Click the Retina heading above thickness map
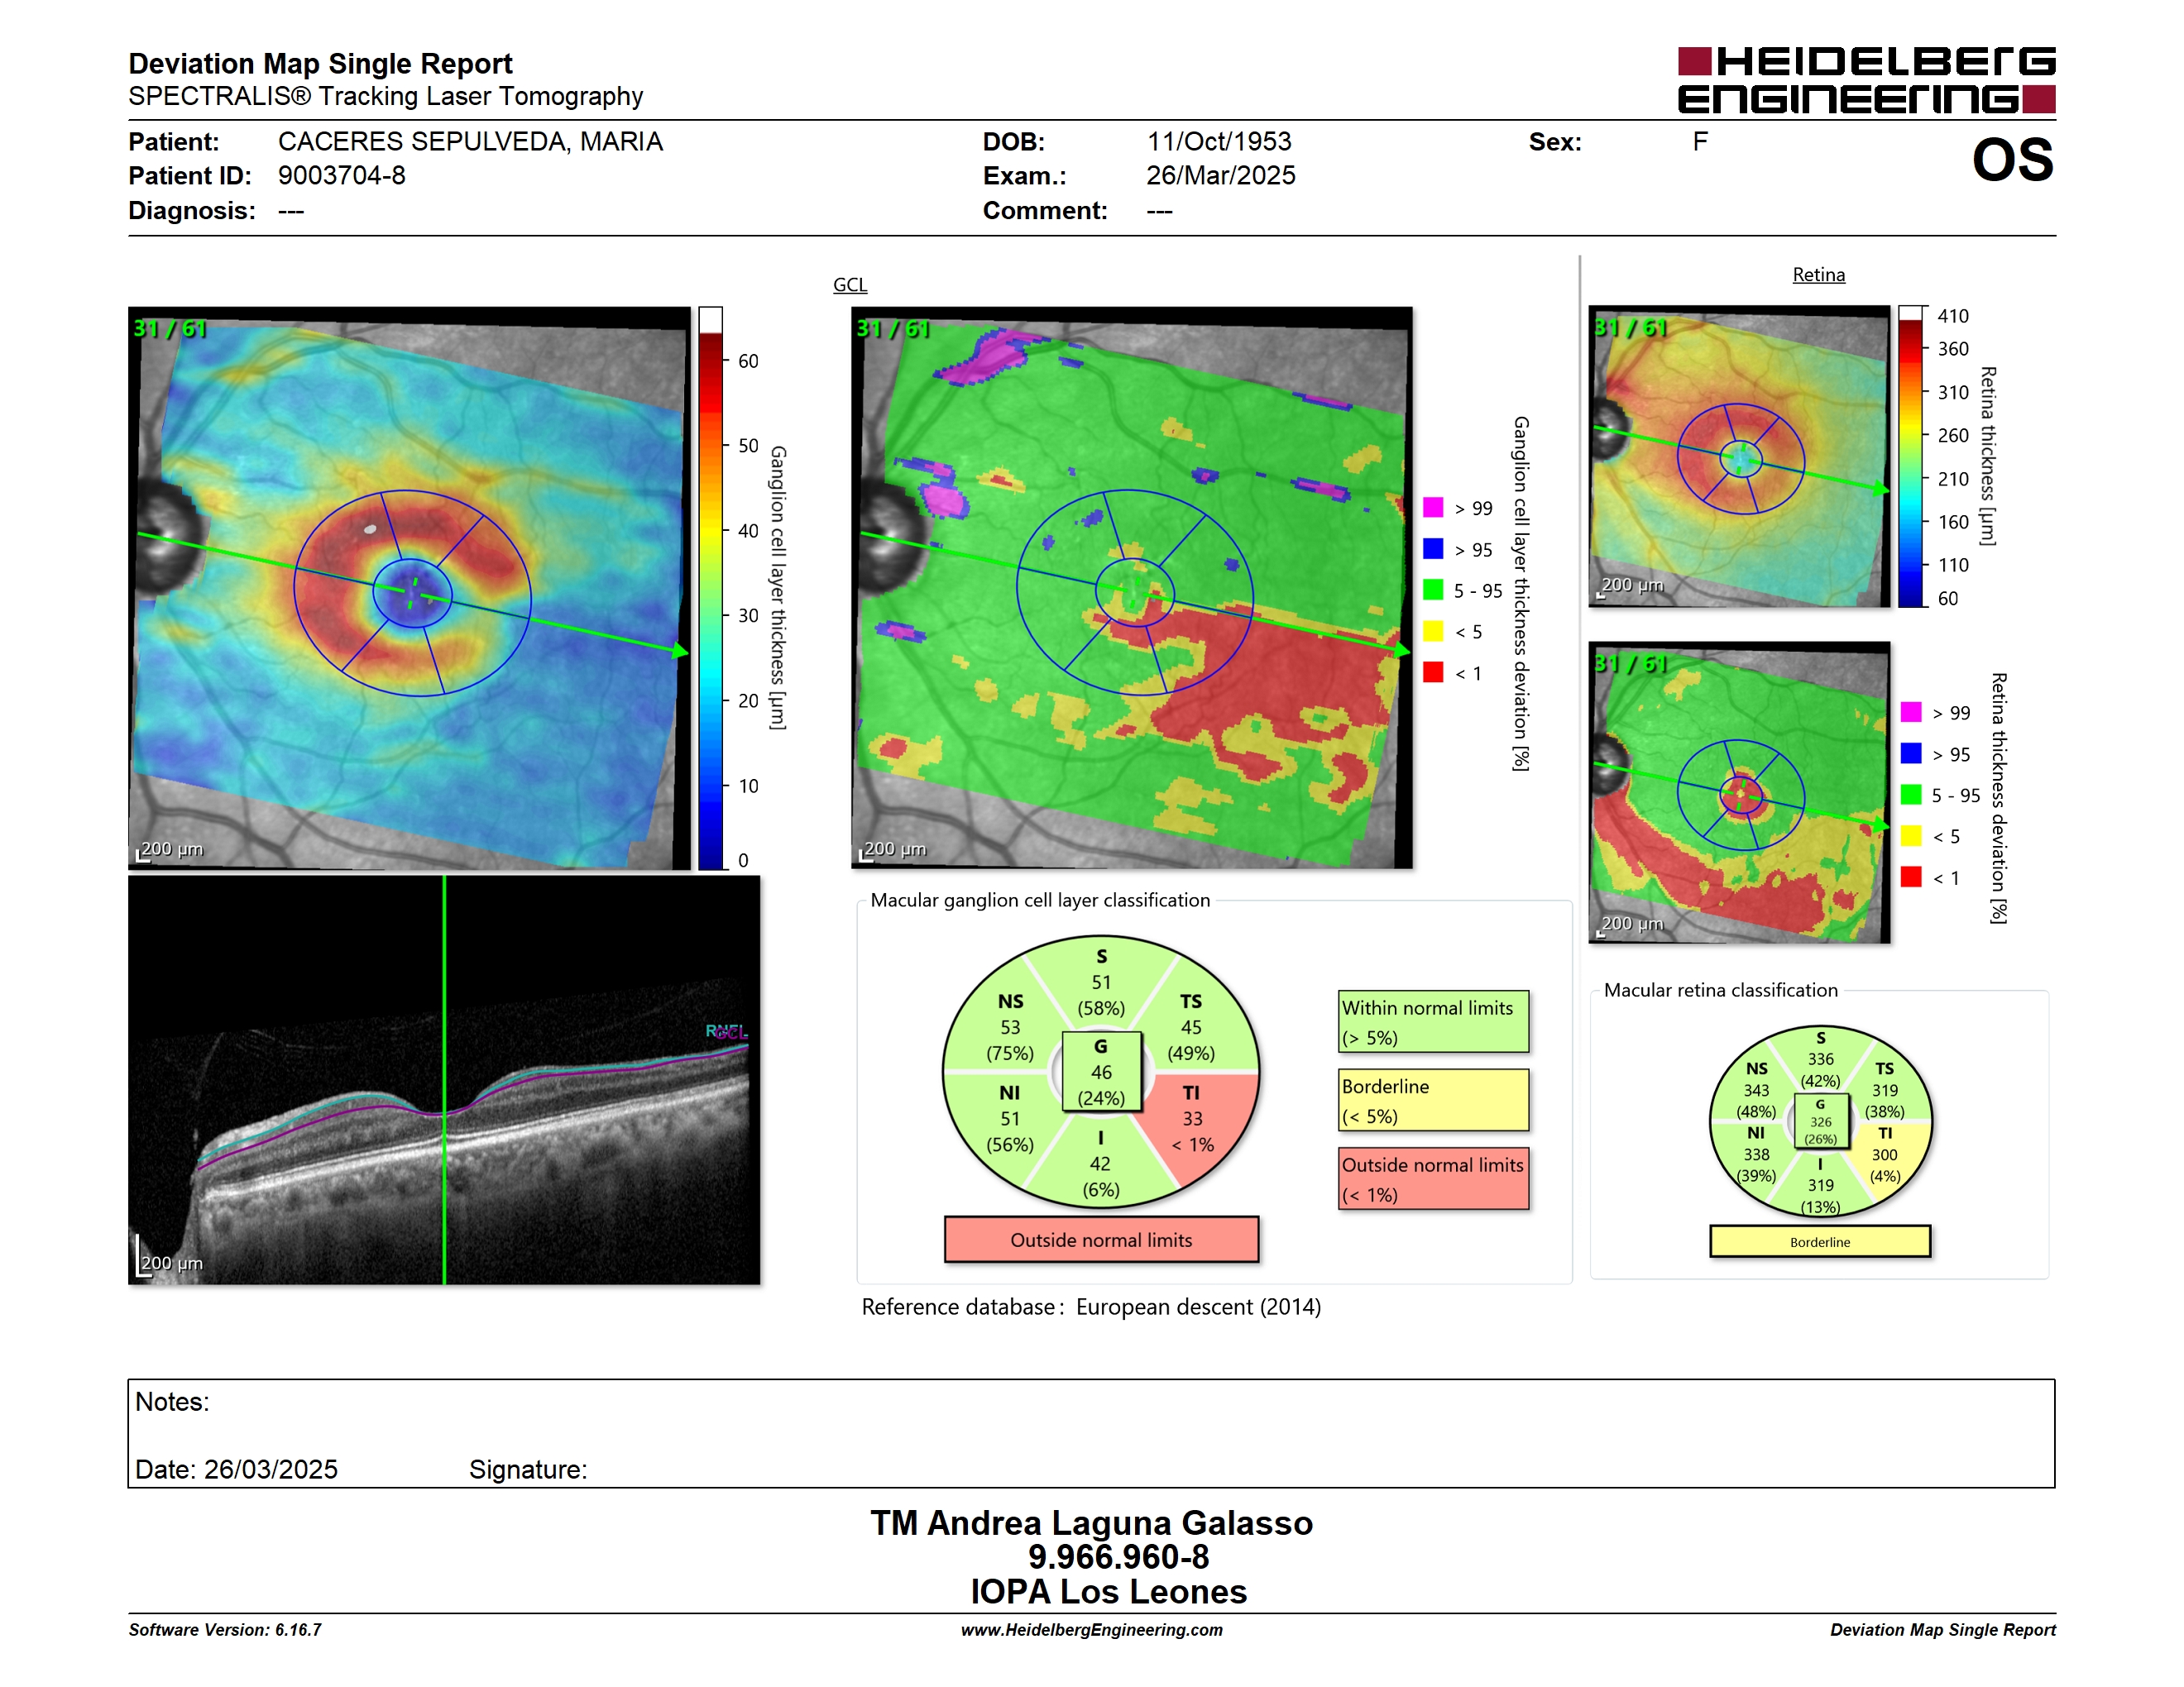Screen dimensions: 2184x1687 tap(1818, 275)
